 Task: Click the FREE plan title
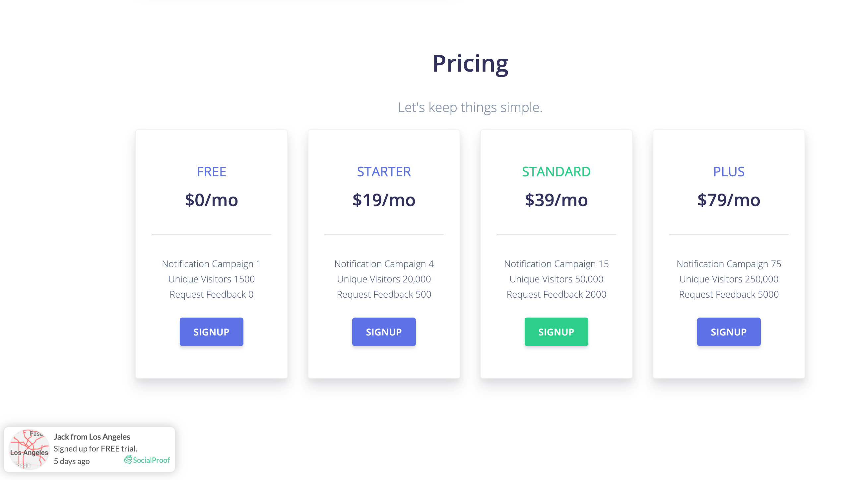(211, 172)
